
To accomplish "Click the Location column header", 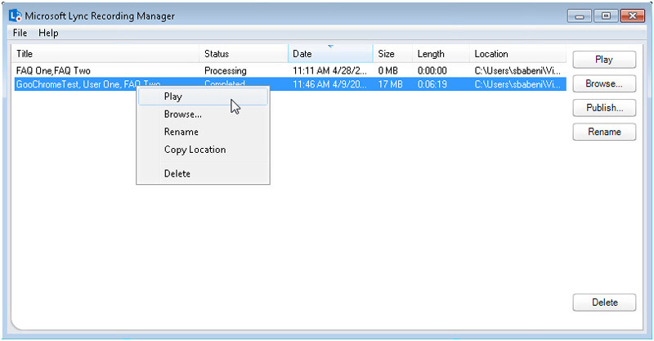I will point(515,54).
